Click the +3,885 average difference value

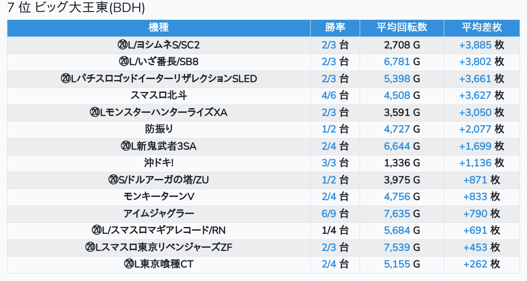point(475,45)
